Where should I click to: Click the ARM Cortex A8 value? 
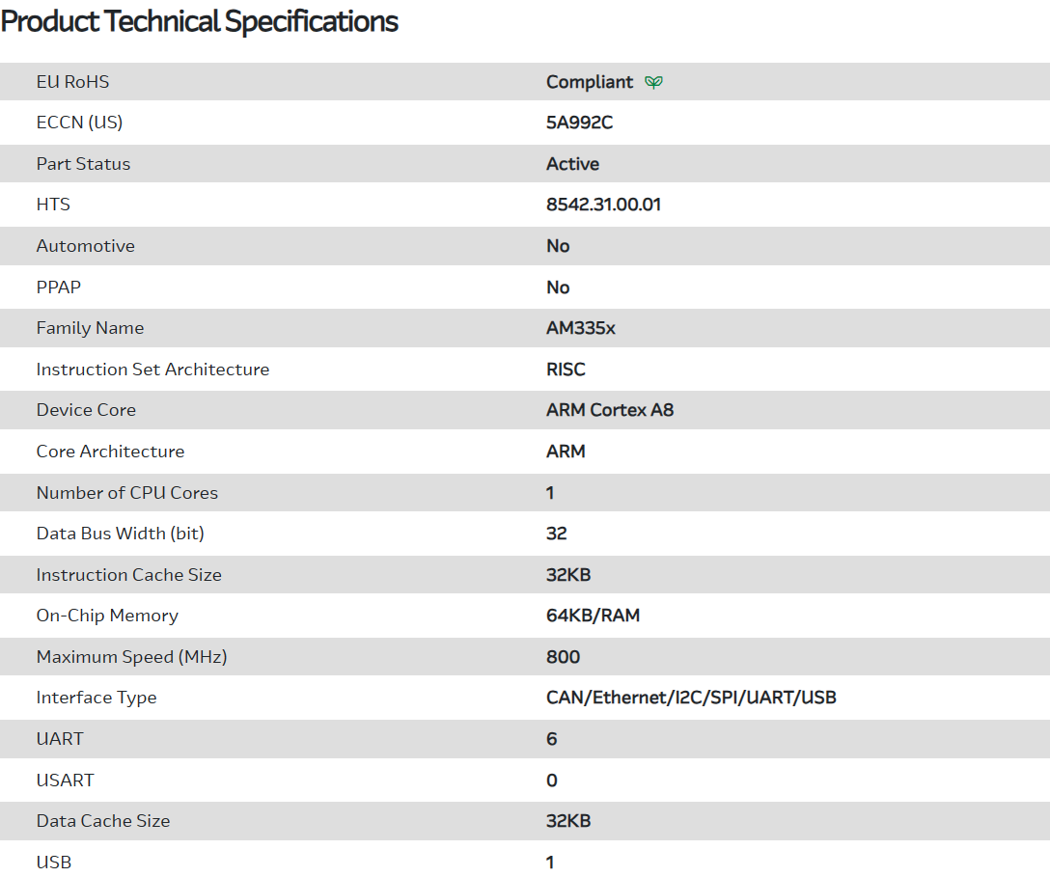[x=610, y=410]
